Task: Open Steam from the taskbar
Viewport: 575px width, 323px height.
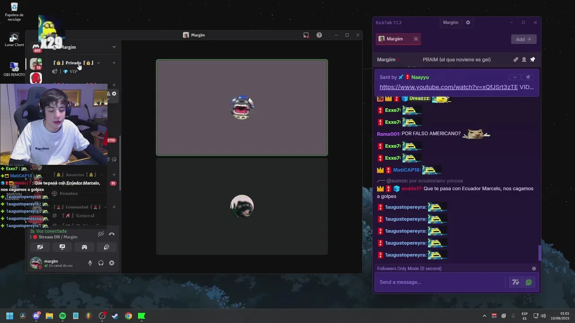Action: [x=115, y=316]
